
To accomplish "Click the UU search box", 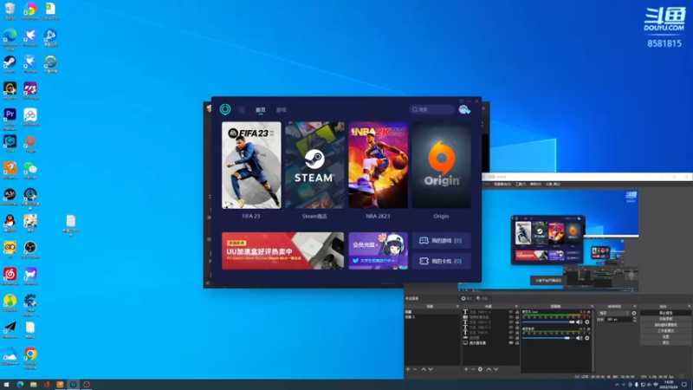I will (431, 109).
